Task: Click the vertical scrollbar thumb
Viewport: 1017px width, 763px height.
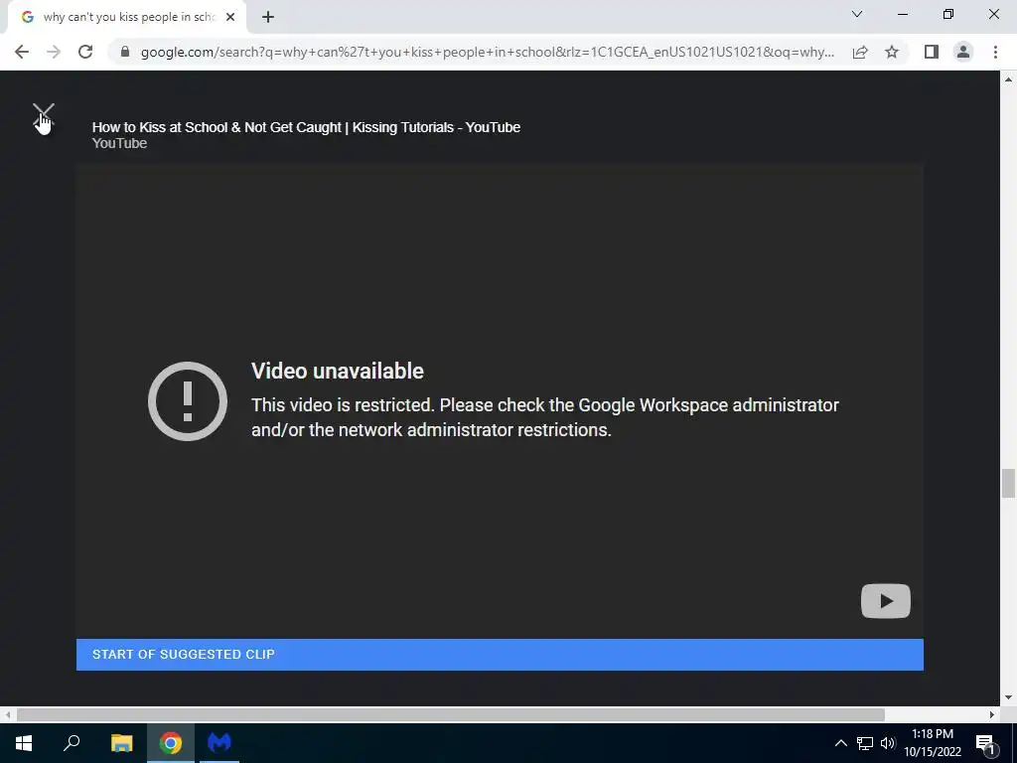Action: coord(1008,483)
